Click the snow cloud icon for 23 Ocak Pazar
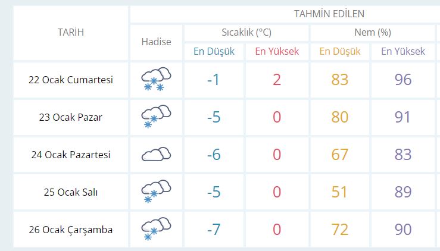440x251 pixels. coord(156,117)
